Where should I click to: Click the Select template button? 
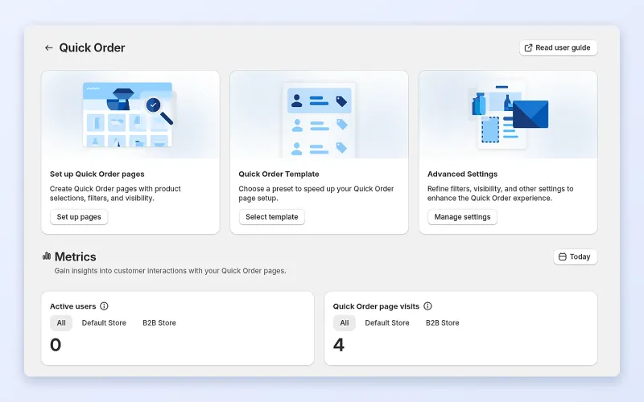[x=272, y=217]
